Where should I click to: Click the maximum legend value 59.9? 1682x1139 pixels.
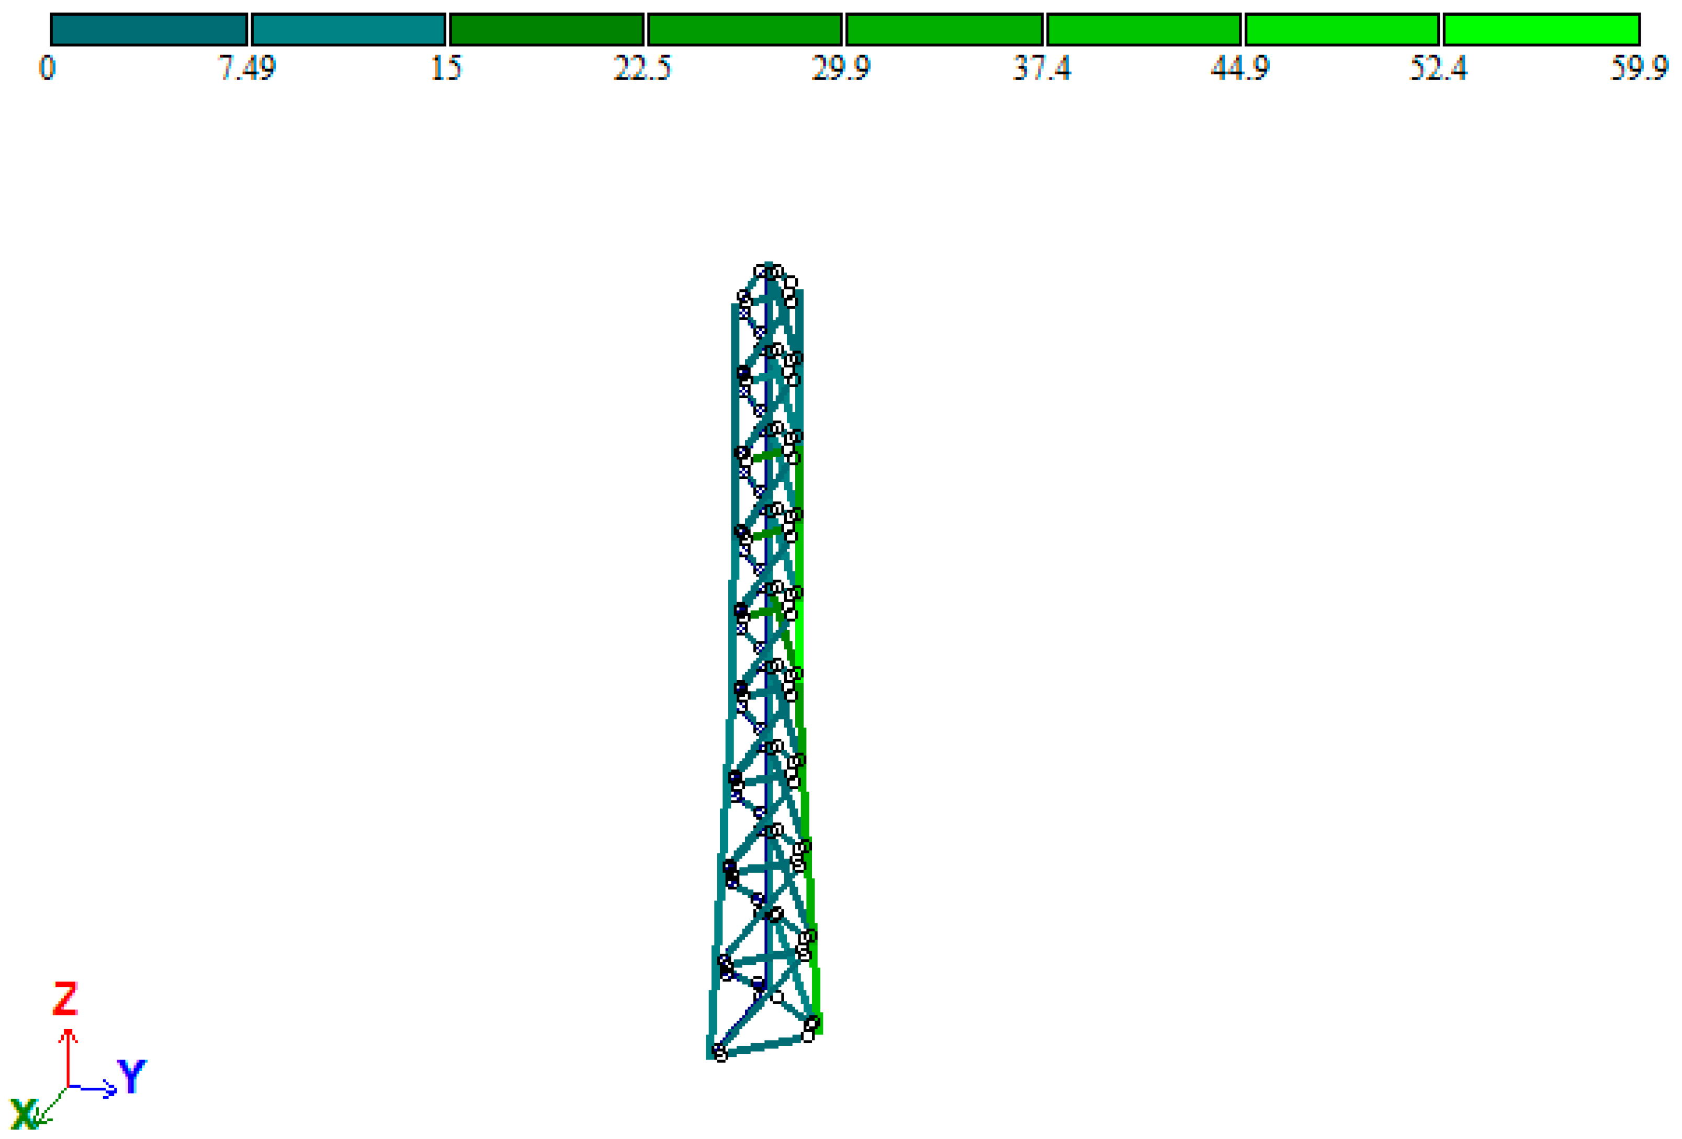tap(1639, 69)
